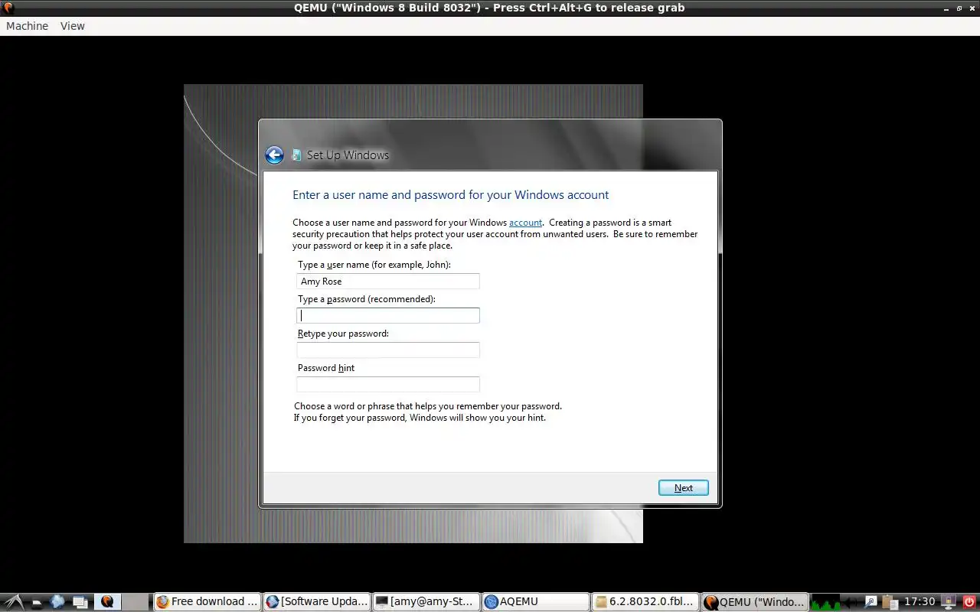Click the 17:30 clock

(920, 602)
